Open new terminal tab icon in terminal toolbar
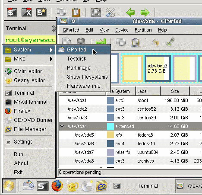 coord(12,12)
